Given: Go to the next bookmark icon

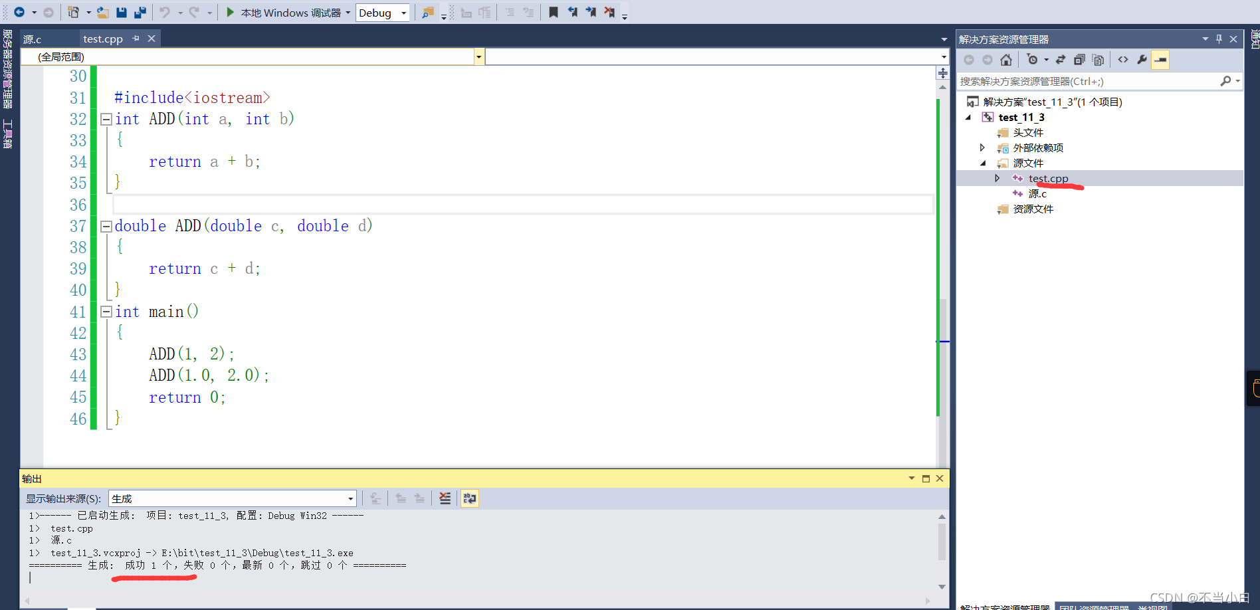Looking at the screenshot, I should click(591, 12).
